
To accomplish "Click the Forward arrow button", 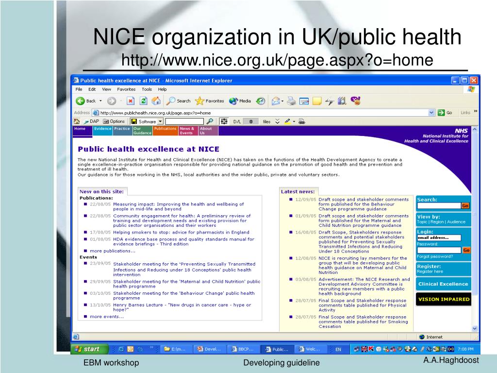I will pos(112,101).
